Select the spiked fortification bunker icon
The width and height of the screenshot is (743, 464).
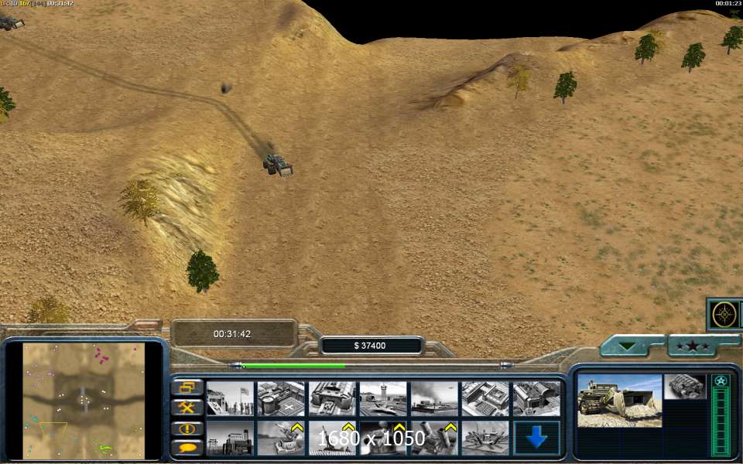pos(485,438)
